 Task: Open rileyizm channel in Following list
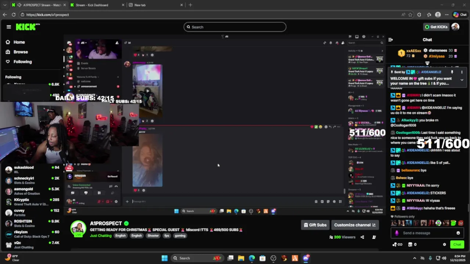point(32,234)
